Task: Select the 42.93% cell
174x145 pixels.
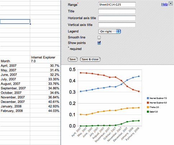Action: [x=45, y=106]
